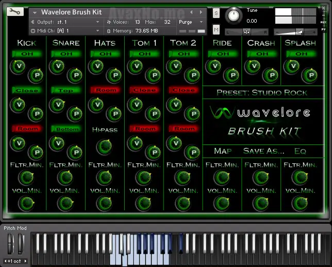Adjust Snare Bottom pan P knob
The width and height of the screenshot is (332, 267).
click(75, 153)
